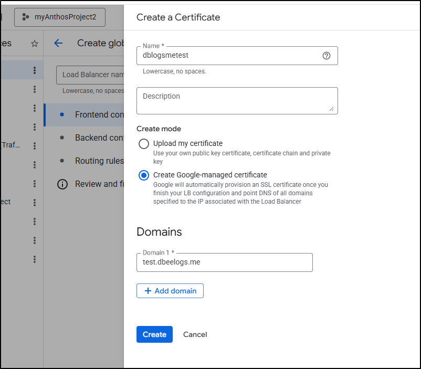
Task: Open the myAnthosProject2 project selector
Action: 59,17
